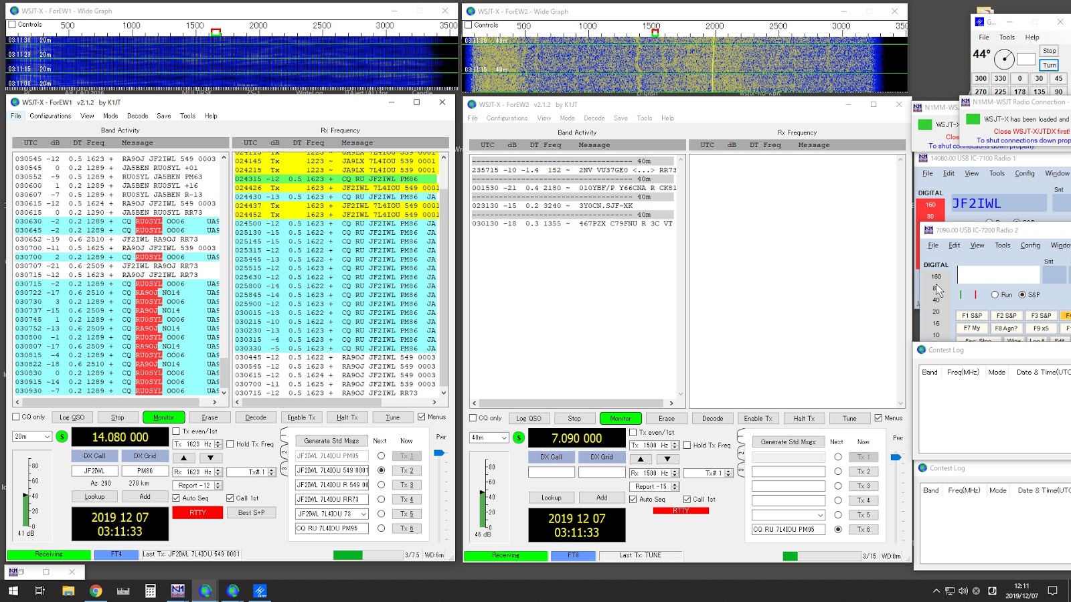Click Best S+P button in ForEW1
Viewport: 1071px width, 602px height.
point(251,513)
